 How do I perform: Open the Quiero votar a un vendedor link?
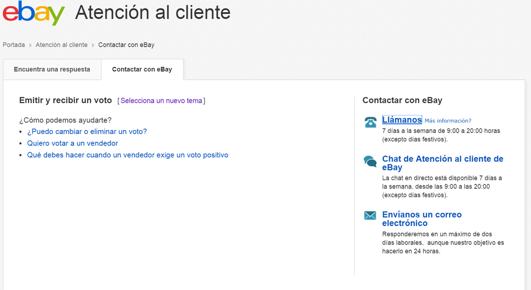coord(72,143)
